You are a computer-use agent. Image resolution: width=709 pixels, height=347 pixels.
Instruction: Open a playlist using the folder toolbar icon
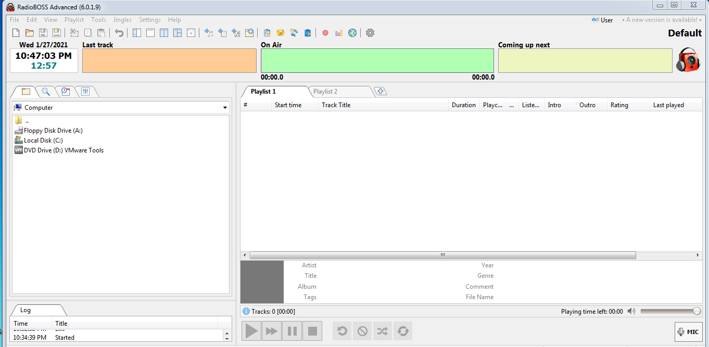coord(30,33)
